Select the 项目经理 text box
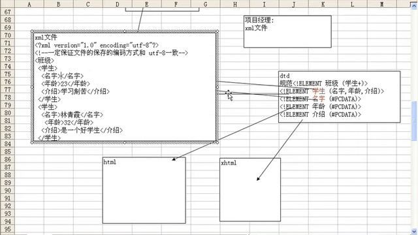This screenshot has width=418, height=235. click(287, 31)
